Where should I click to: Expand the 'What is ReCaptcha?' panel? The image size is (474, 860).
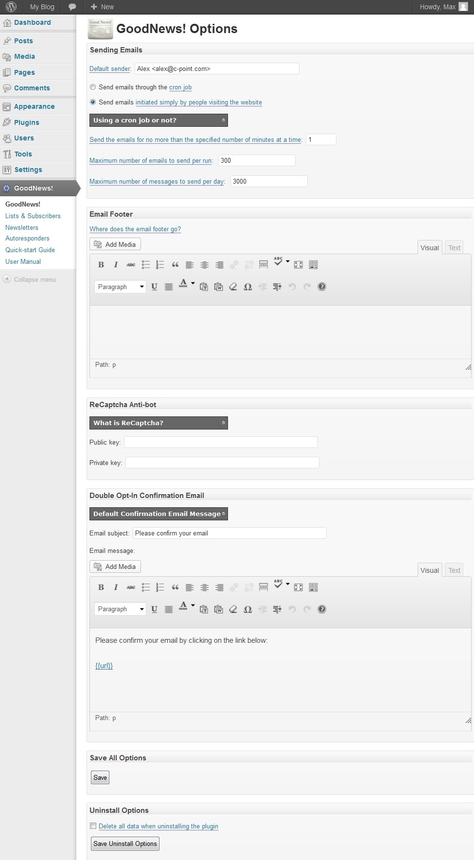[158, 423]
